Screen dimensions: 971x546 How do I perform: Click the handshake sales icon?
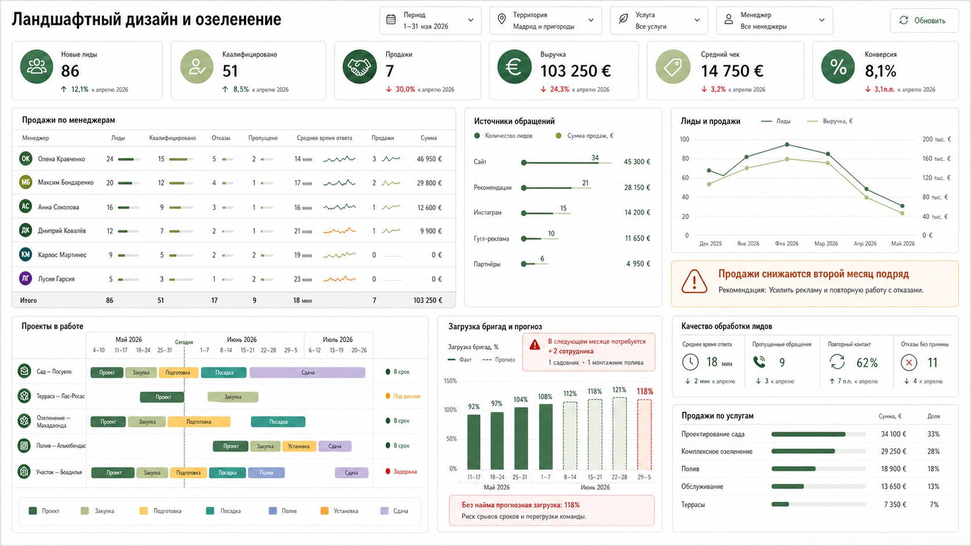click(359, 67)
